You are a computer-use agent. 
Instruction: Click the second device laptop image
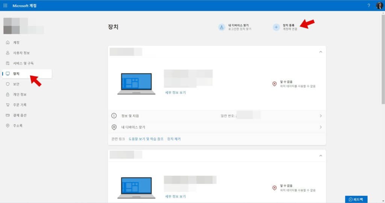click(x=136, y=188)
